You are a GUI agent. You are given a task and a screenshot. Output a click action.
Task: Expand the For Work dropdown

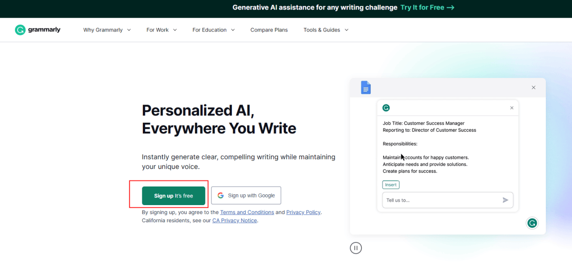point(161,30)
